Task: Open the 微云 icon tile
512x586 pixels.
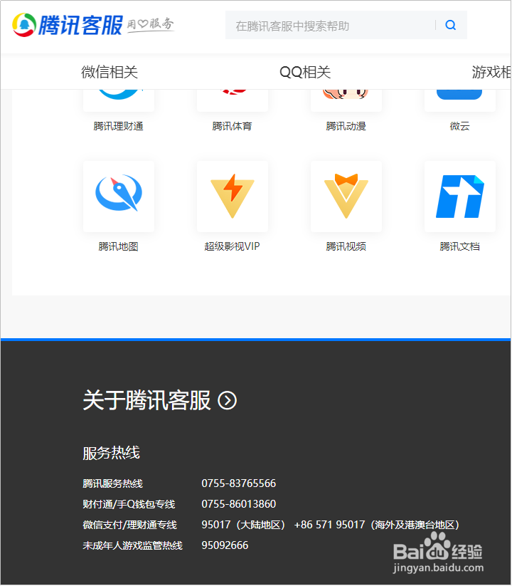Action: coord(460,100)
